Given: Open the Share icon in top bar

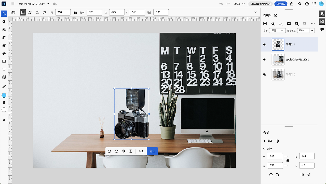Looking at the screenshot, I should point(292,4).
